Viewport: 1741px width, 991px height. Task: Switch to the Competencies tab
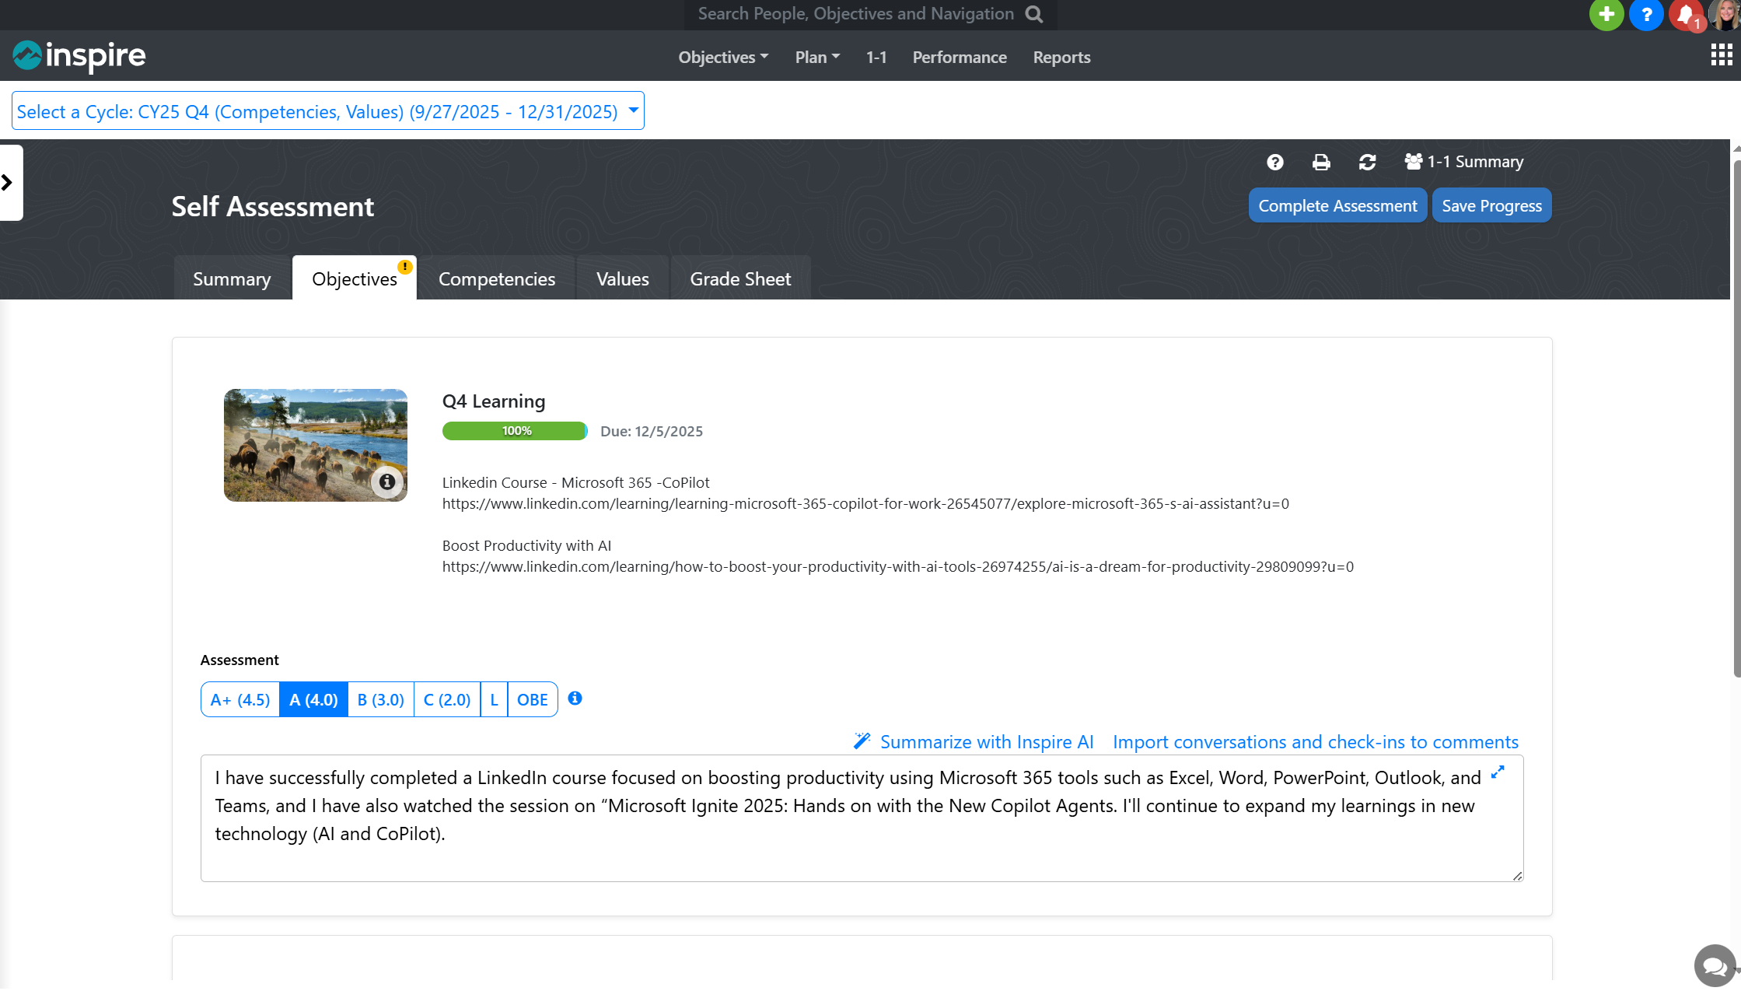click(496, 278)
